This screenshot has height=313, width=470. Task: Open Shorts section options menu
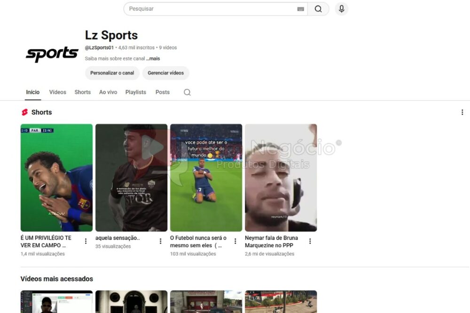coord(462,112)
